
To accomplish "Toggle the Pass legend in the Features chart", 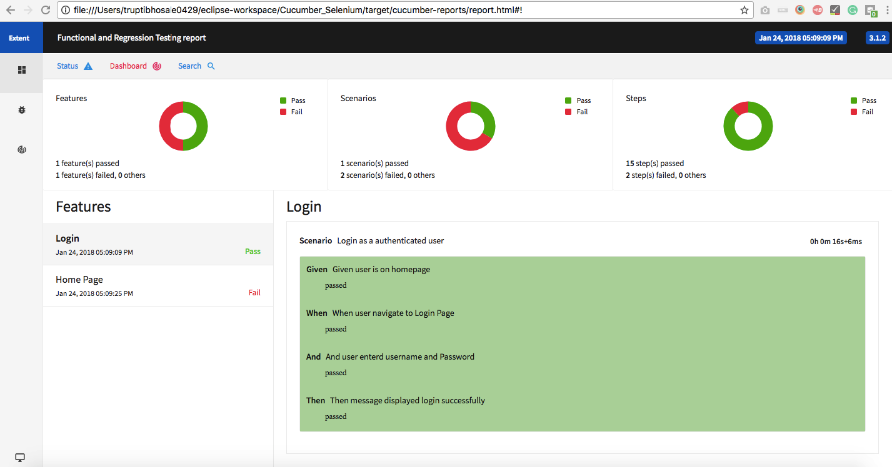I will (x=293, y=101).
